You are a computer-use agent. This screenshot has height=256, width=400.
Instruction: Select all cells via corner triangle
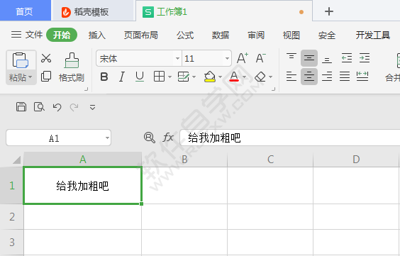tap(16, 160)
